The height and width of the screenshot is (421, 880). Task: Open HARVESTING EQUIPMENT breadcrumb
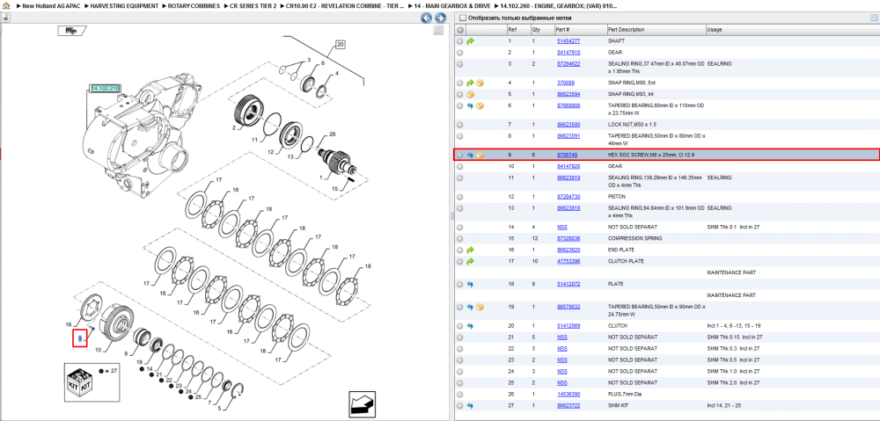(x=124, y=5)
